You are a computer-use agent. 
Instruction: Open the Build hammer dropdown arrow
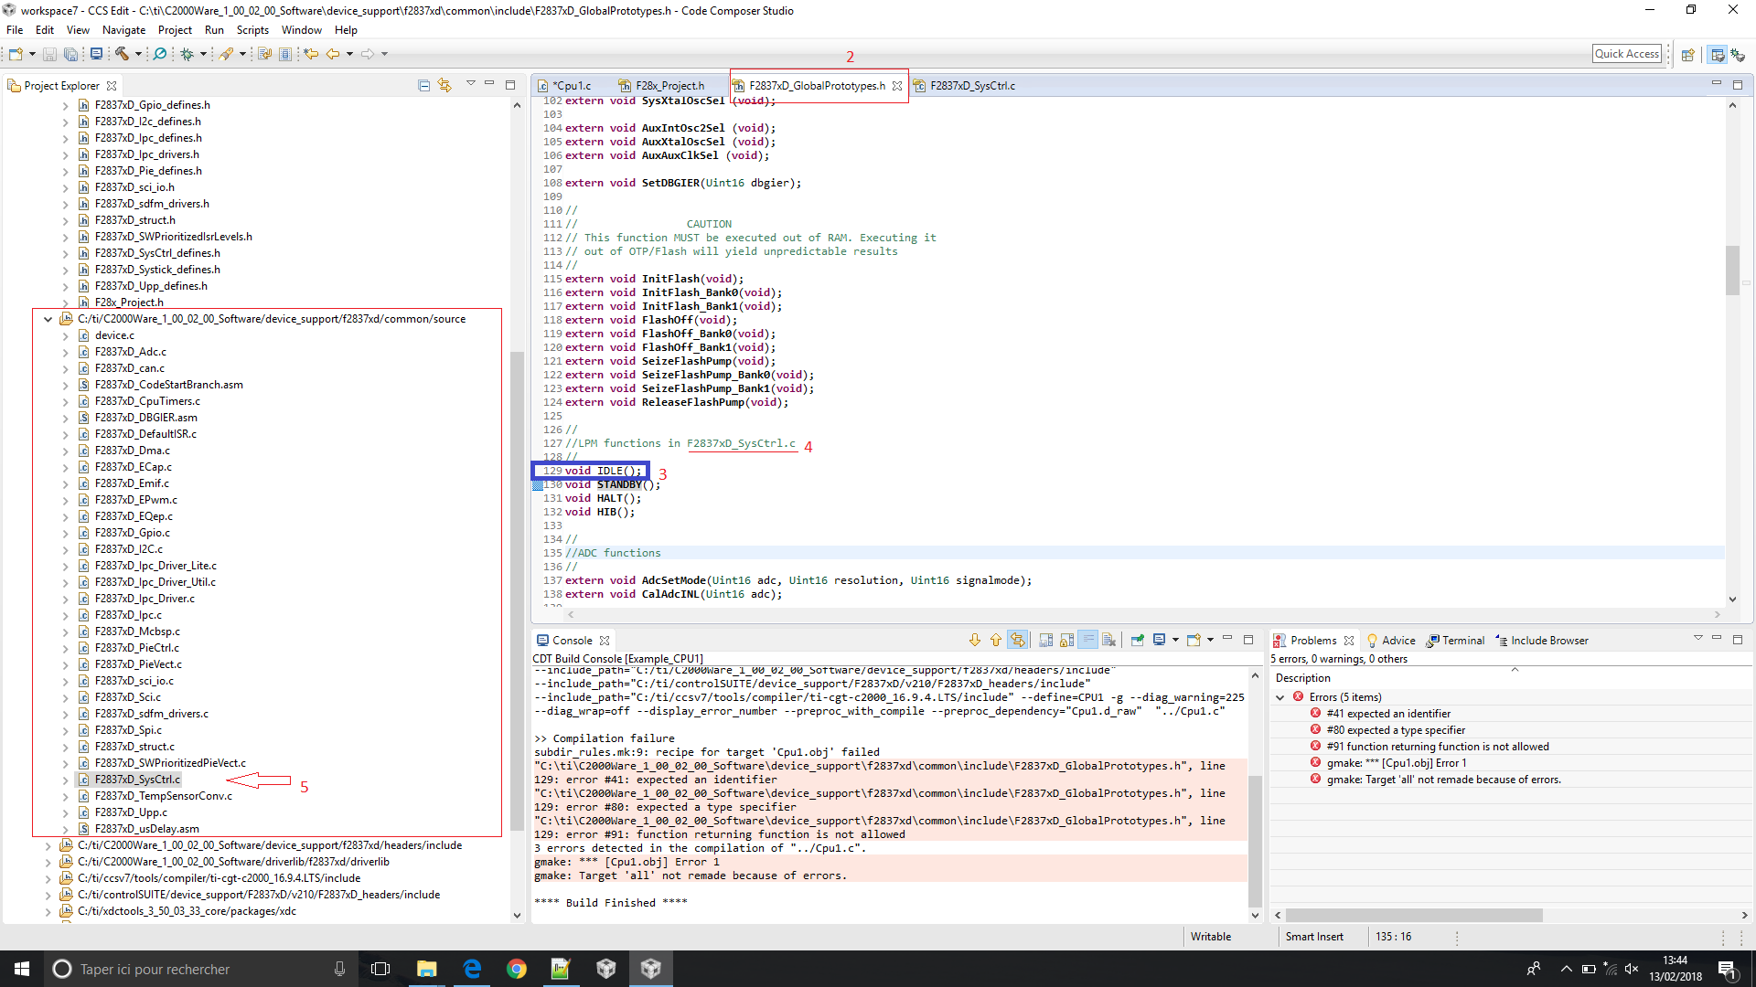click(x=138, y=54)
